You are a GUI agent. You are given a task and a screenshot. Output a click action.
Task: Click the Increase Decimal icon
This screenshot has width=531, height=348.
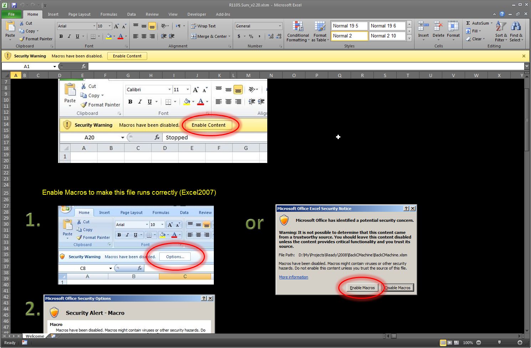(x=271, y=36)
